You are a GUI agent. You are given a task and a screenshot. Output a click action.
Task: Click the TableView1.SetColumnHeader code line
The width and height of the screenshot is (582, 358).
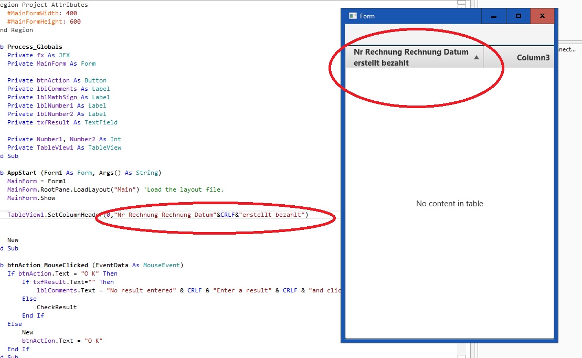[158, 215]
